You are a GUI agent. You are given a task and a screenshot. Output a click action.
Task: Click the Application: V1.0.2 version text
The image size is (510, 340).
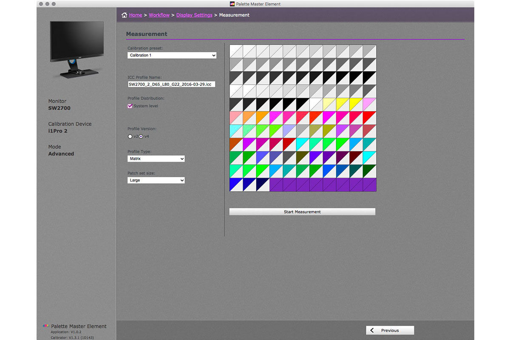coord(66,332)
